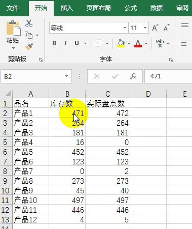
Task: Select cell with value 472
Action: [108, 113]
